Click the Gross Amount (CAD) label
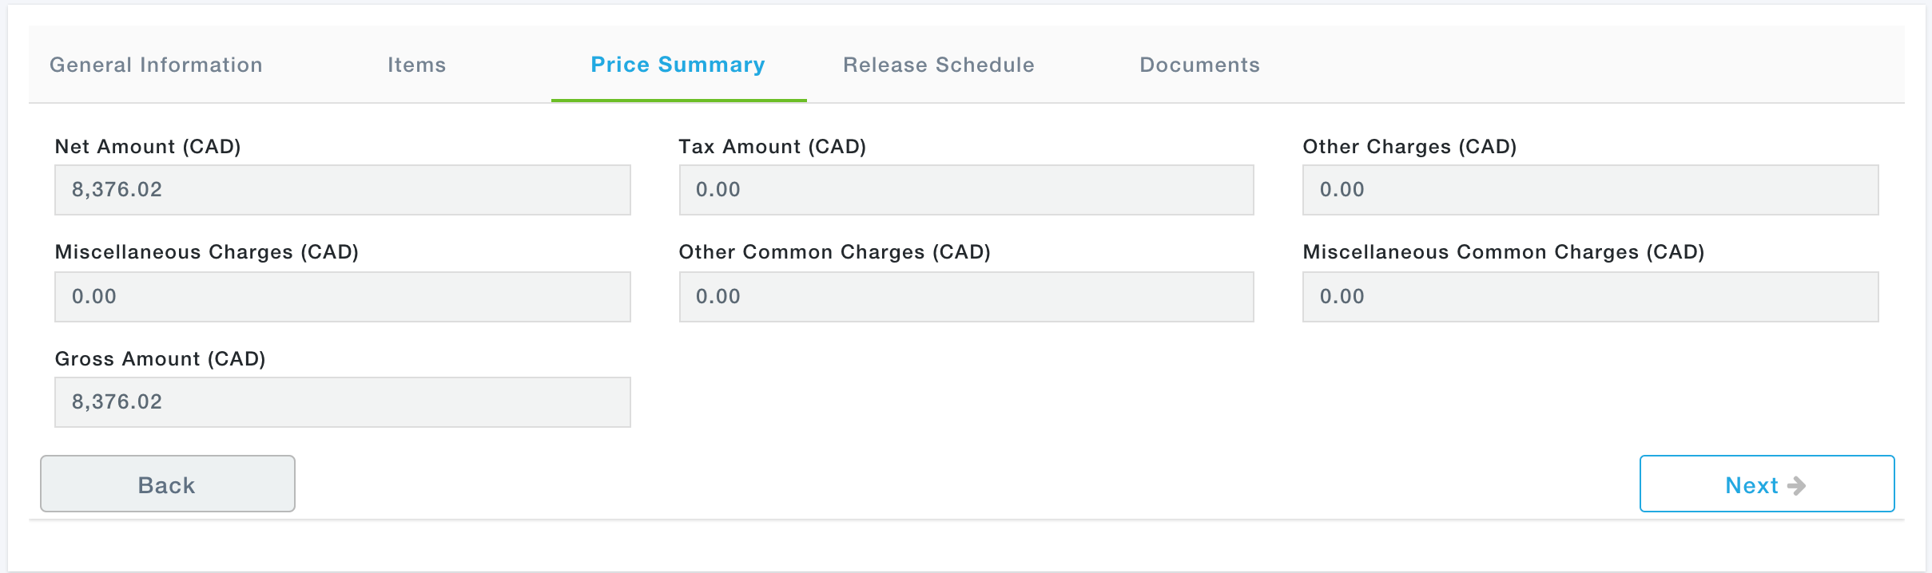The height and width of the screenshot is (573, 1932). 160,359
